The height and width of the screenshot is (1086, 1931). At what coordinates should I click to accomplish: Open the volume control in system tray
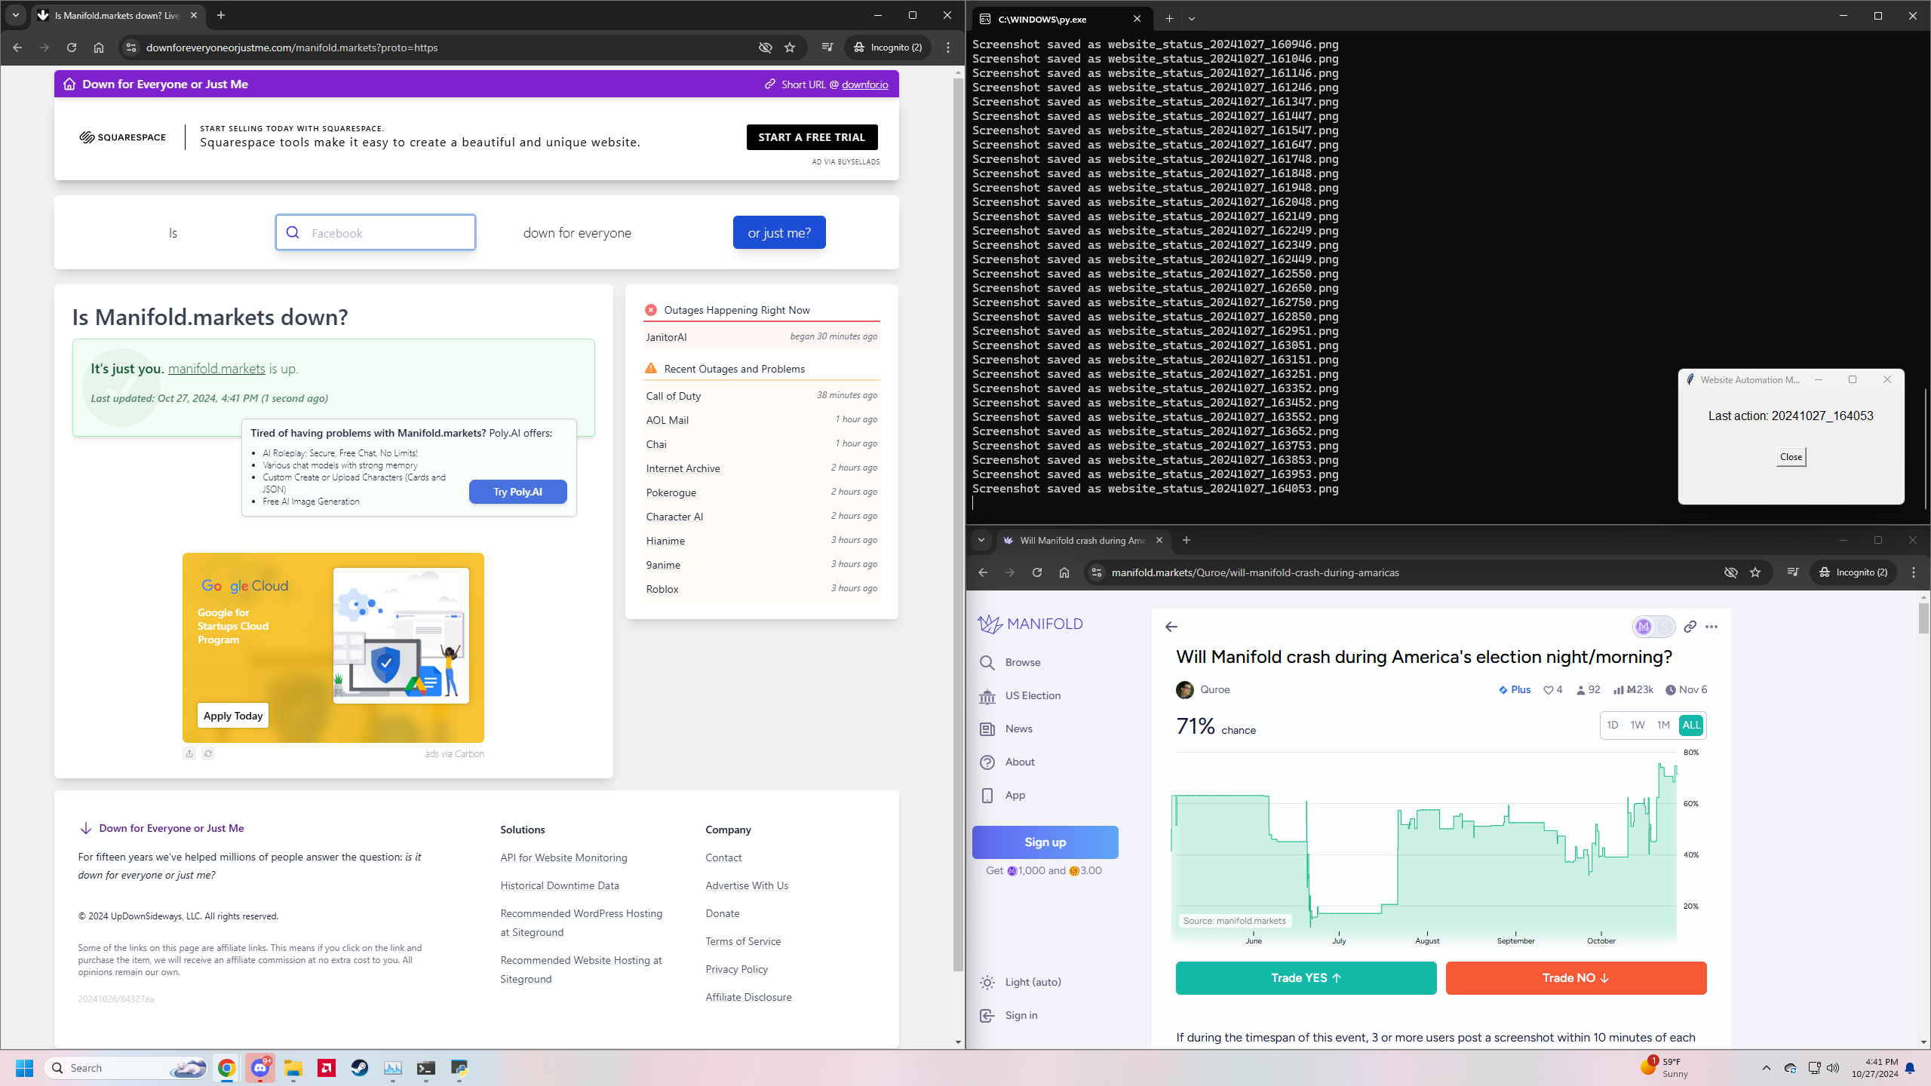[1833, 1068]
